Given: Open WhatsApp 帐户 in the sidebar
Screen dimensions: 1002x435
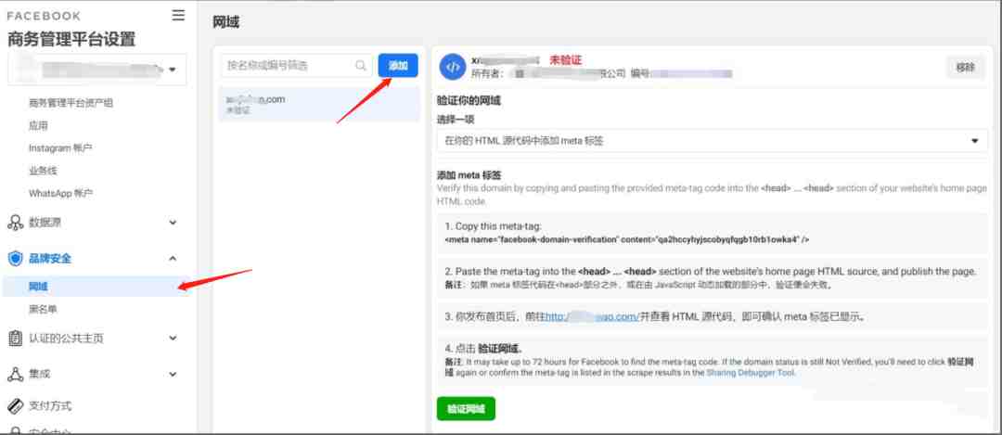Looking at the screenshot, I should click(x=61, y=193).
